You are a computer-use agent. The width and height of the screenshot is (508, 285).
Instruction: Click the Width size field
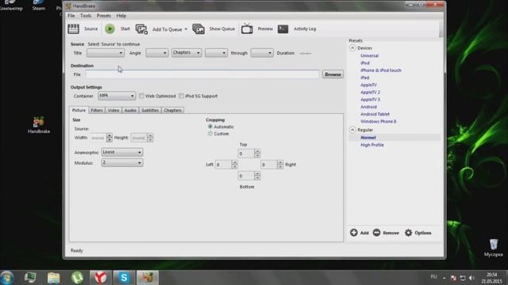(x=98, y=138)
